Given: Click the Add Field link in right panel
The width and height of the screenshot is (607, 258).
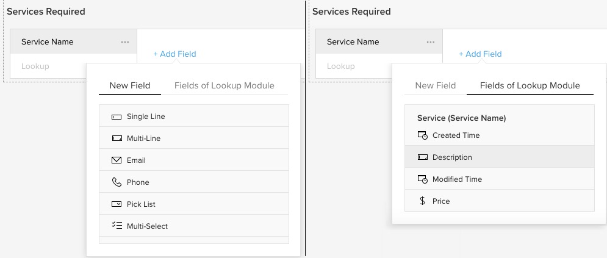Looking at the screenshot, I should [480, 54].
